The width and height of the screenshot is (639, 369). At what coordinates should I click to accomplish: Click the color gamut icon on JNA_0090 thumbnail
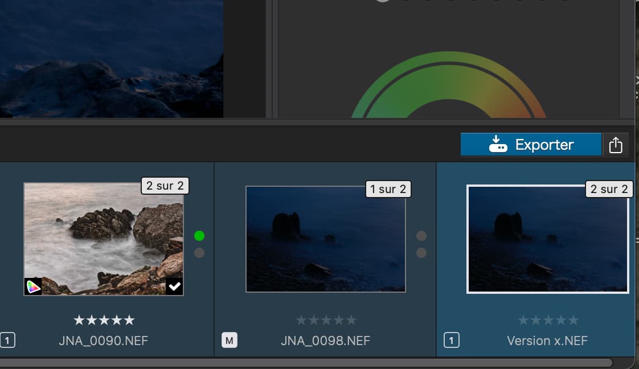pyautogui.click(x=33, y=286)
